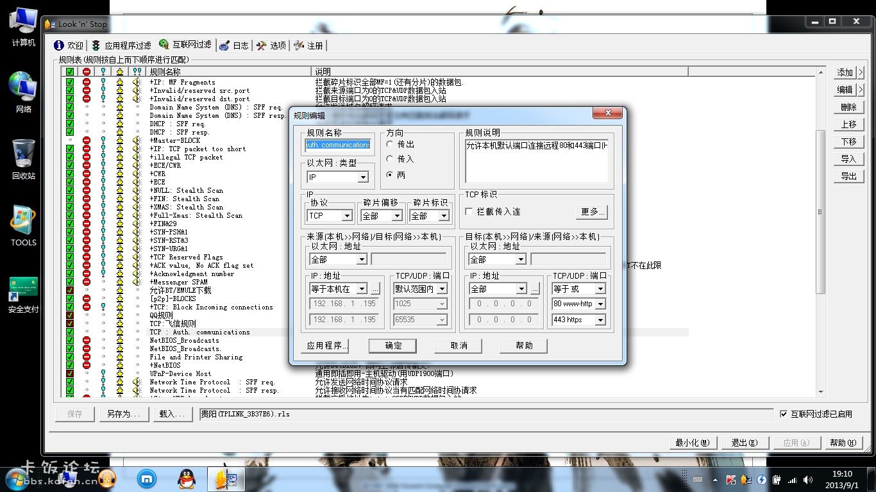Image resolution: width=876 pixels, height=492 pixels.
Task: Switch to the 应用程序过滤 tab
Action: click(121, 45)
